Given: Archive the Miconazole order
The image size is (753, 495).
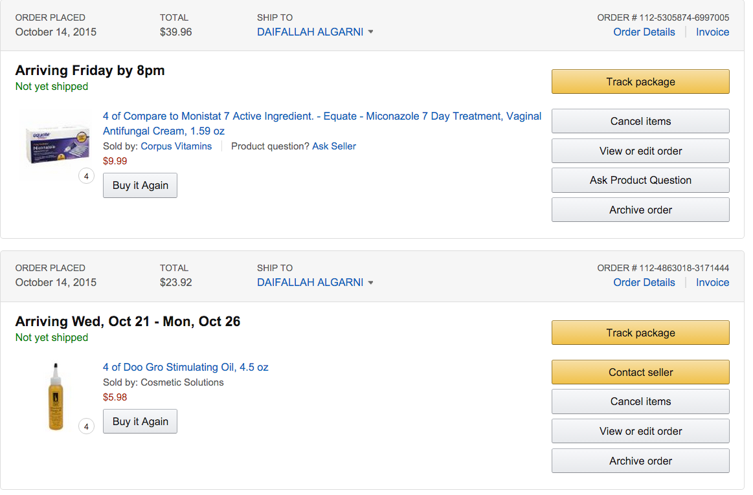Looking at the screenshot, I should point(640,210).
